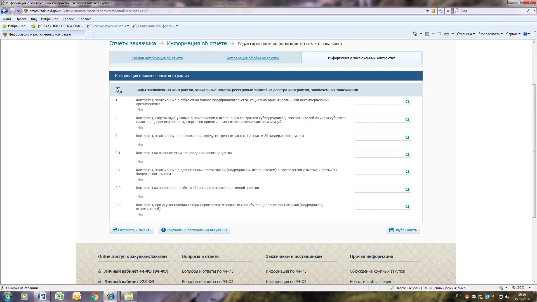Click the print icon in IE toolbar
Image resolution: width=537 pixels, height=302 pixels.
[x=446, y=34]
